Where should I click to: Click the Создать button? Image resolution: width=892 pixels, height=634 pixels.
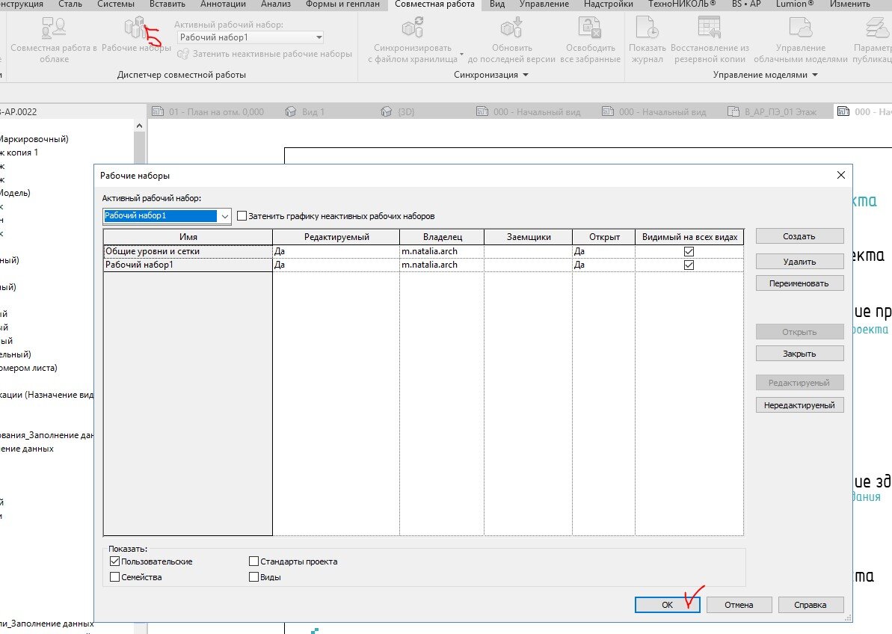point(799,236)
